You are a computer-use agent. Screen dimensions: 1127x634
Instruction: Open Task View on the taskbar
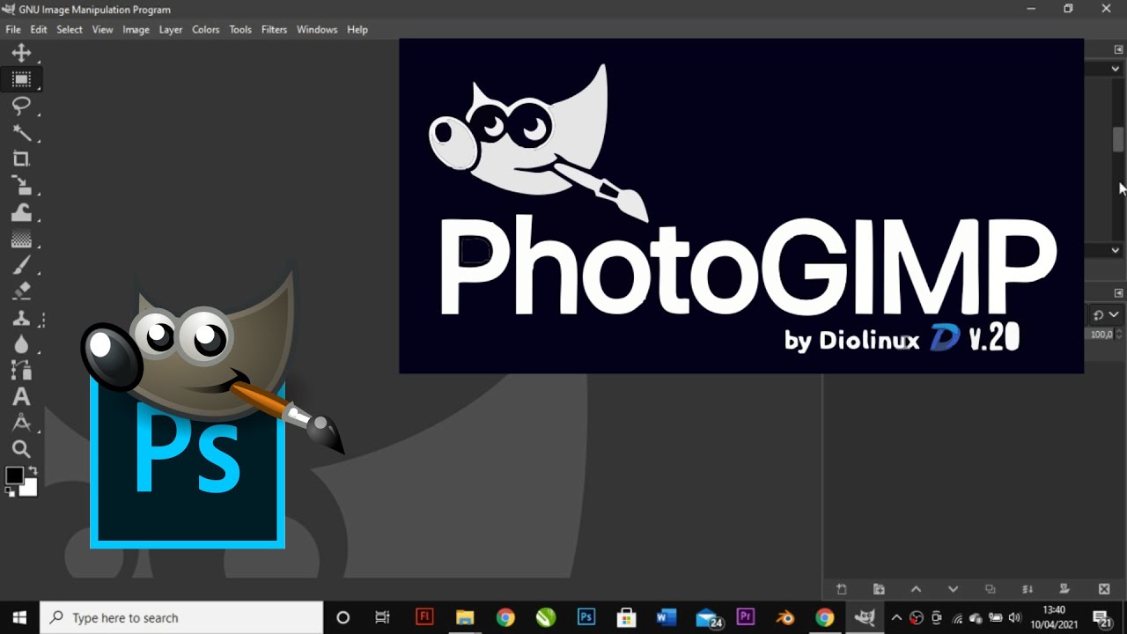(382, 617)
